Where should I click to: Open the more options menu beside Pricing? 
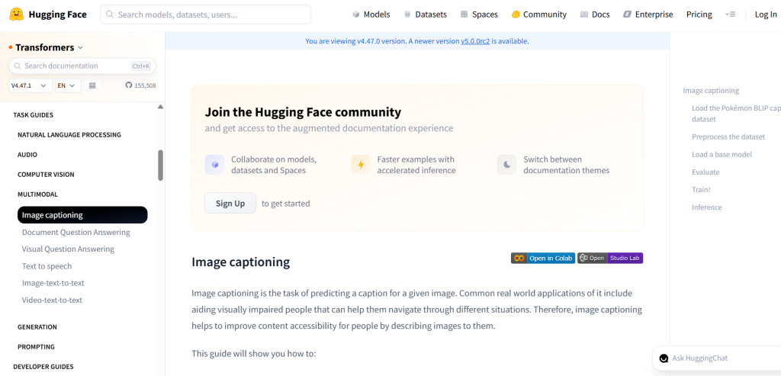[731, 14]
